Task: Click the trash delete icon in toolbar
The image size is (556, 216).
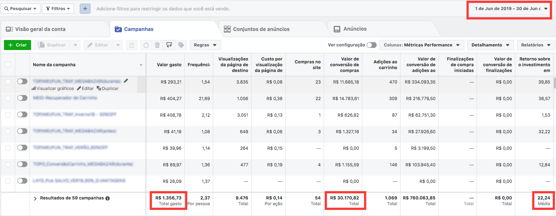Action: (x=157, y=45)
